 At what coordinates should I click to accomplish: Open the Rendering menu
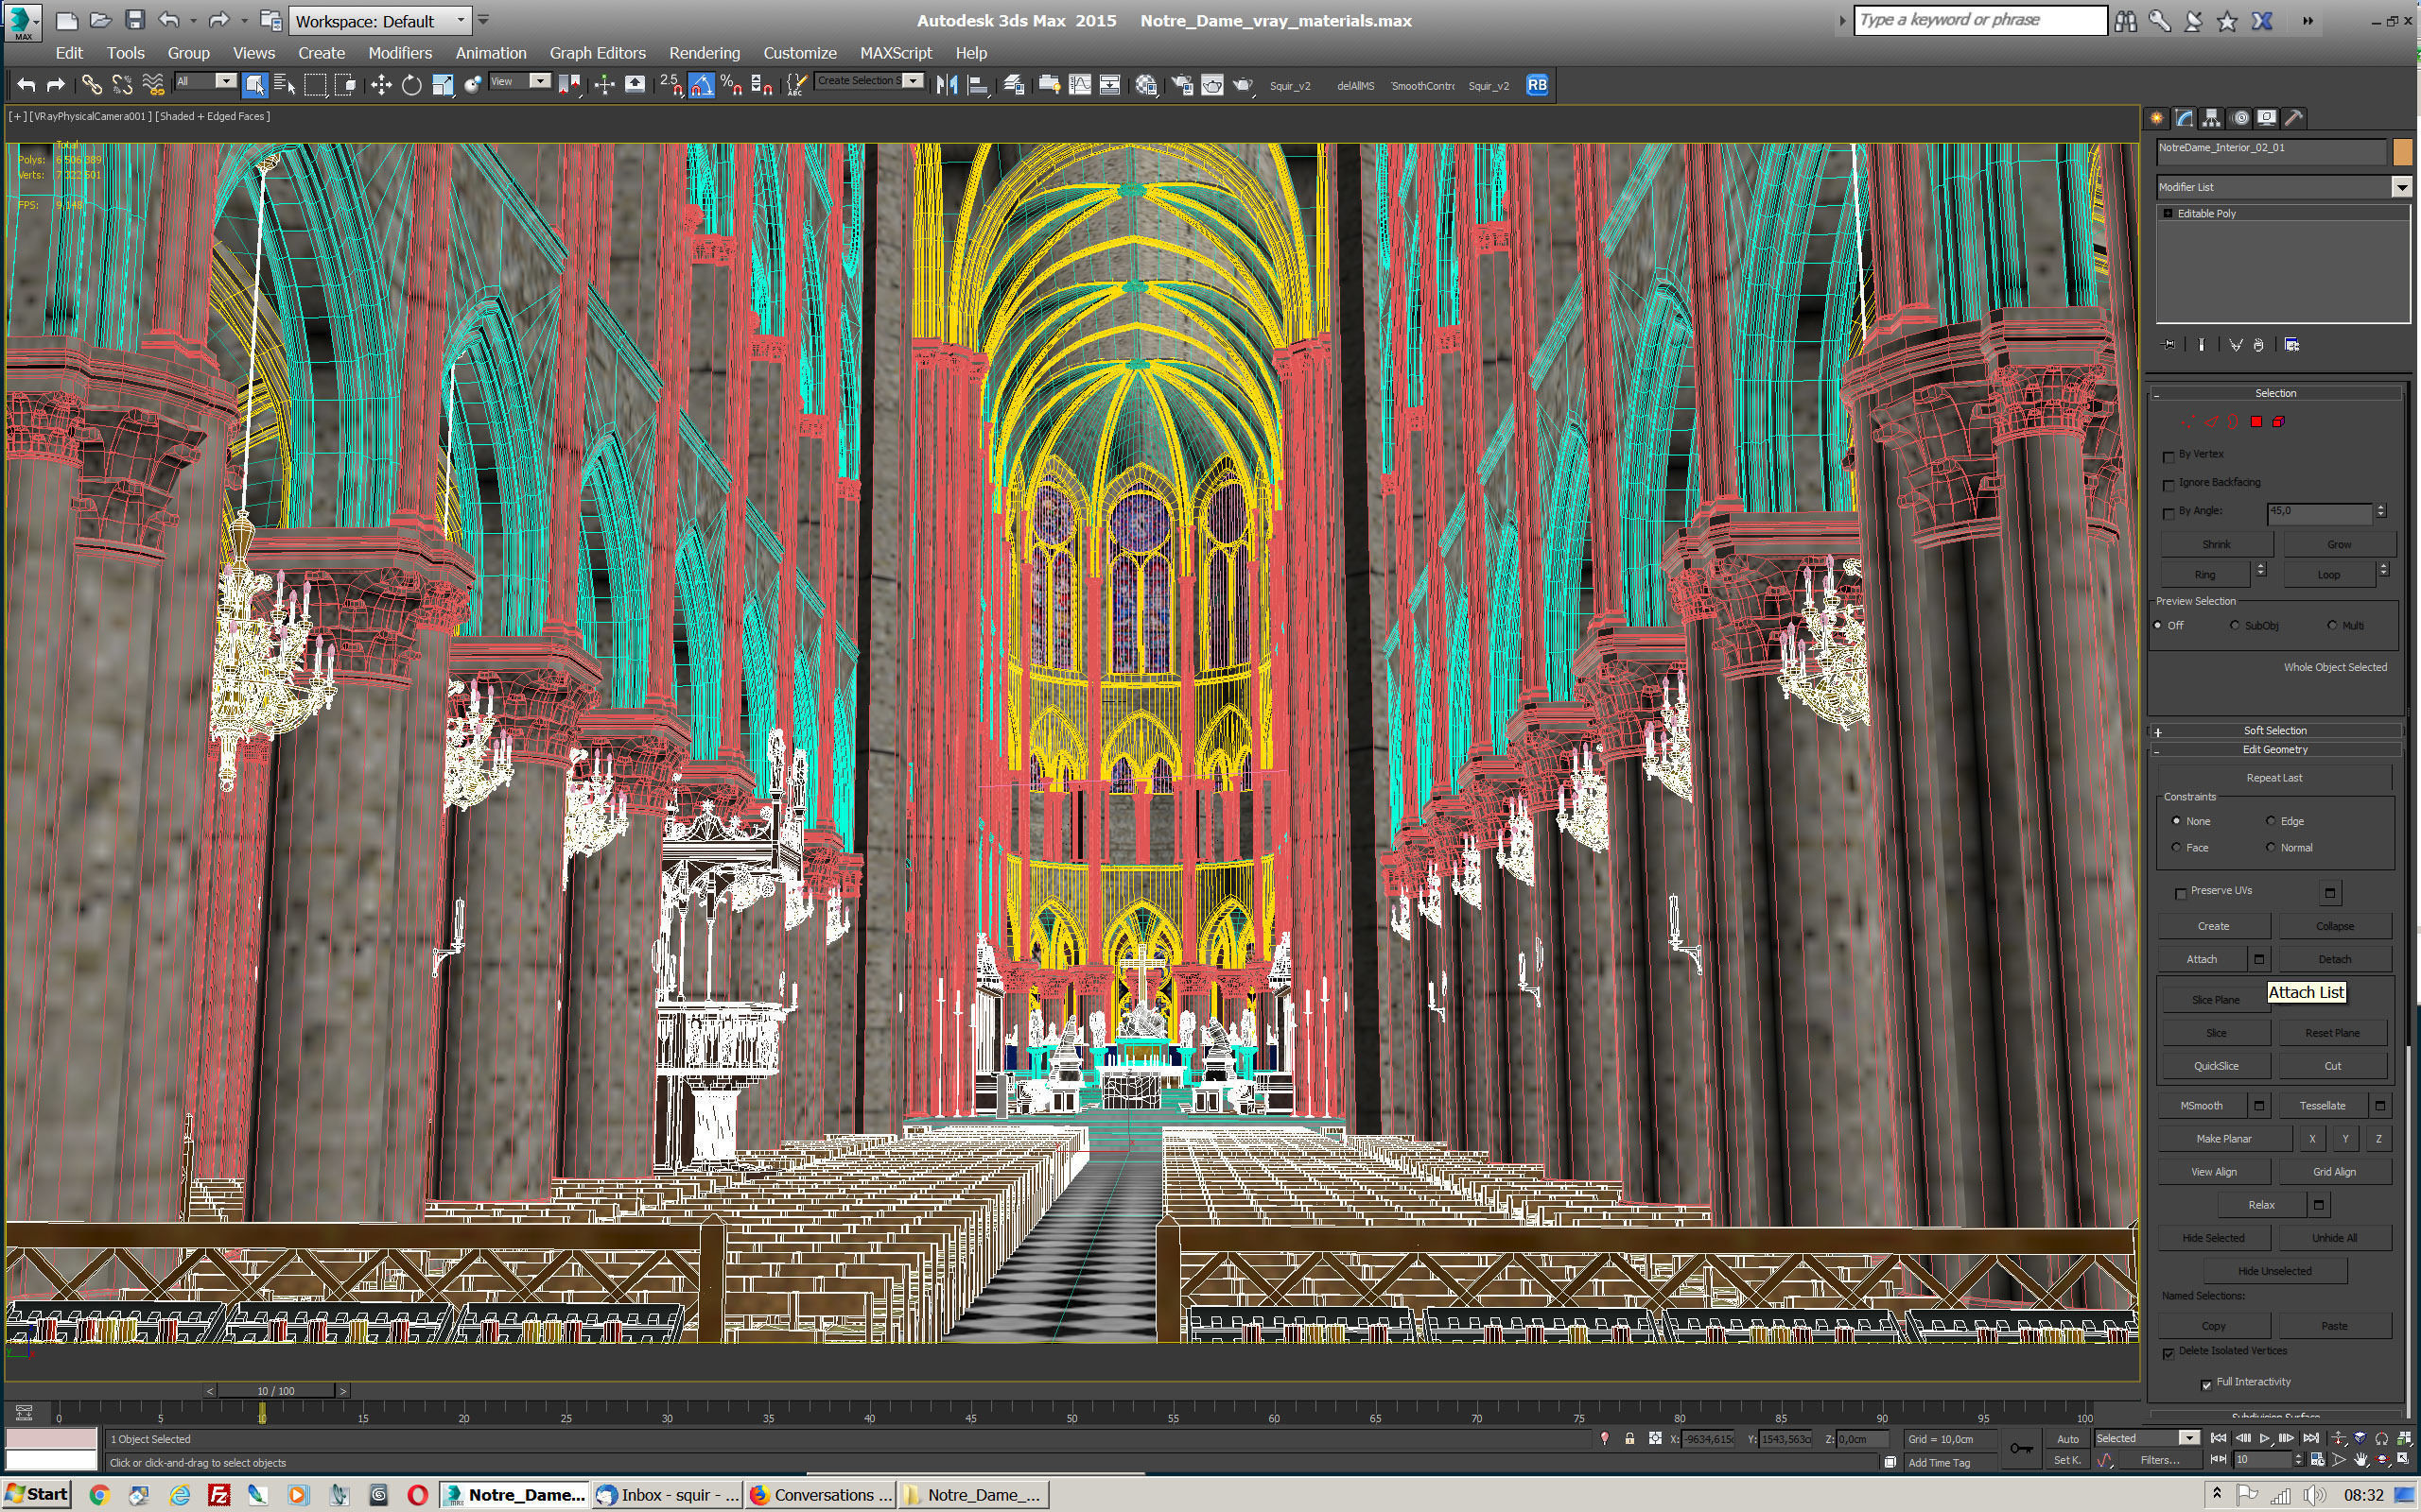click(x=705, y=53)
